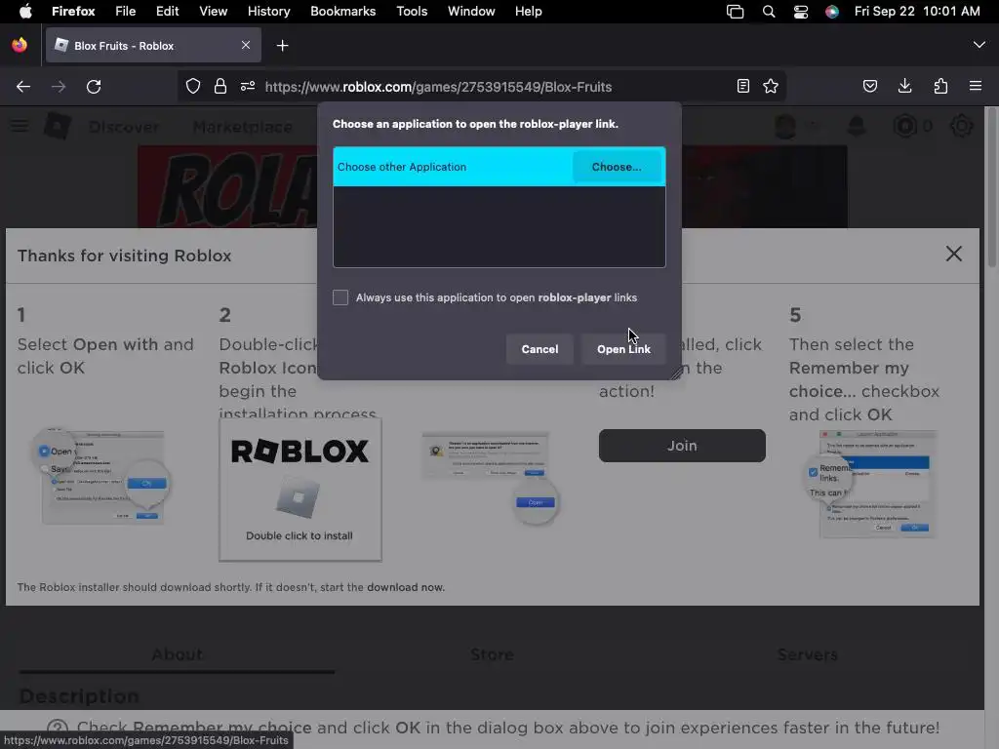Click the Roblox logo home icon

(x=57, y=126)
